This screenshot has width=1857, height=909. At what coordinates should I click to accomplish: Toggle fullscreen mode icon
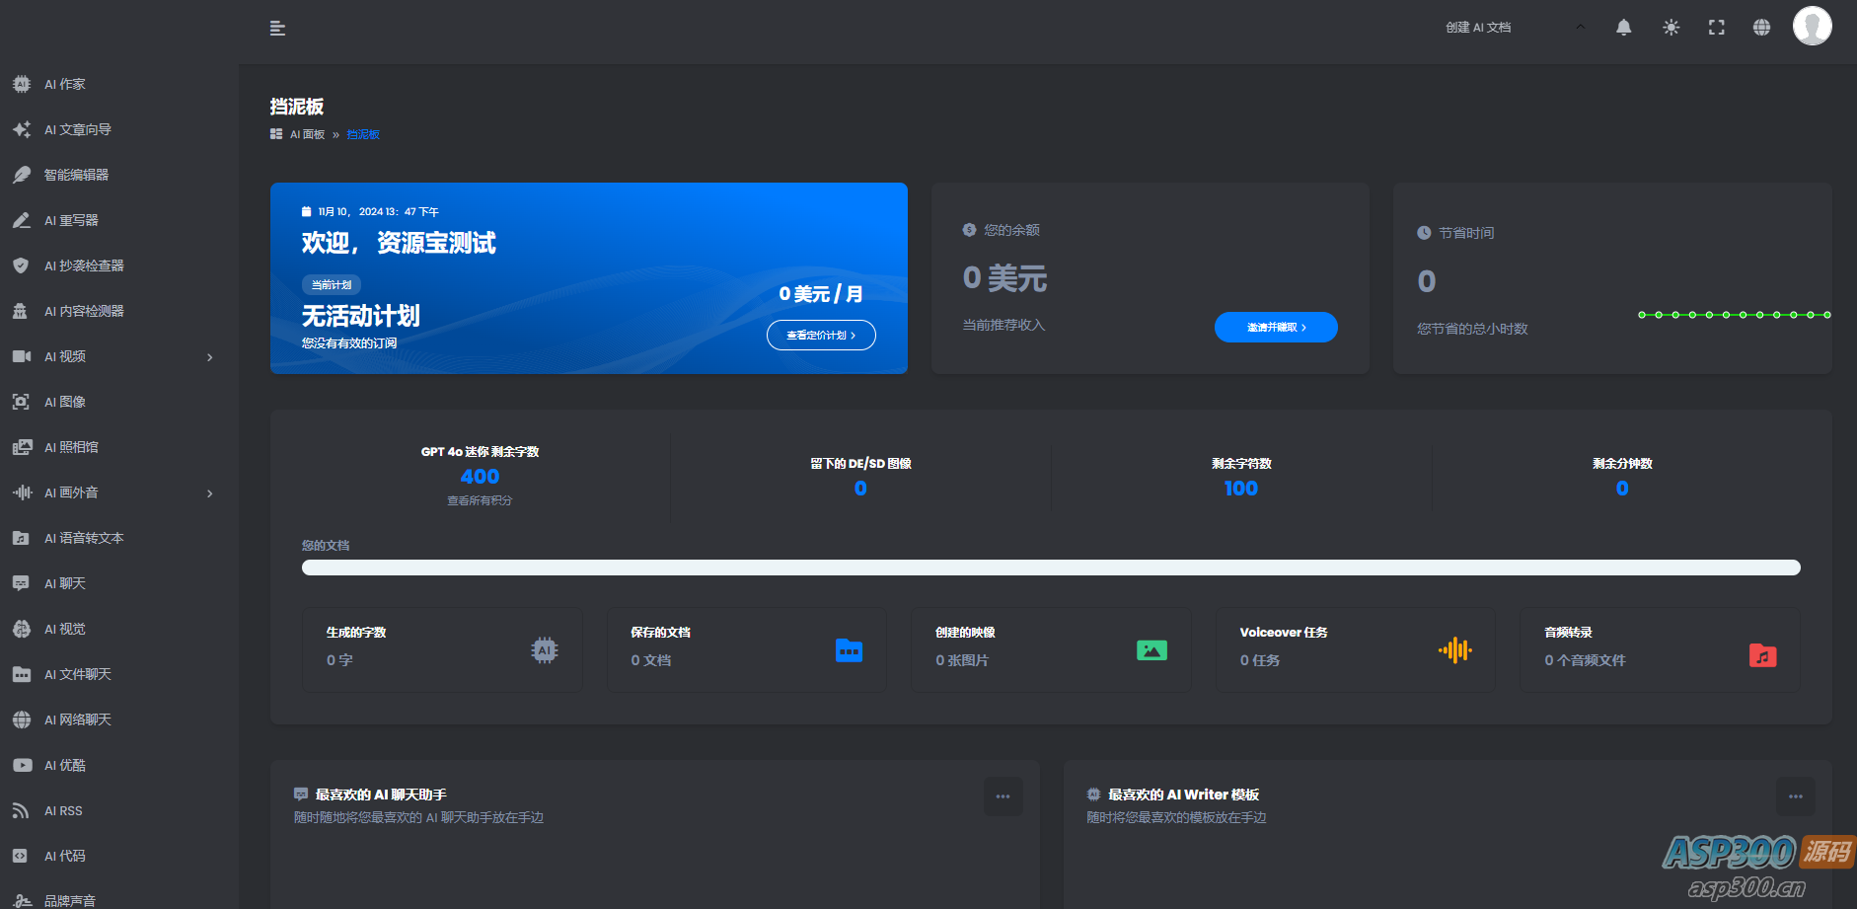pyautogui.click(x=1717, y=28)
